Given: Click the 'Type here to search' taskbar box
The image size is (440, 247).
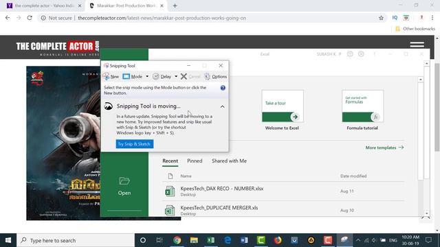Looking at the screenshot, I should [76, 240].
